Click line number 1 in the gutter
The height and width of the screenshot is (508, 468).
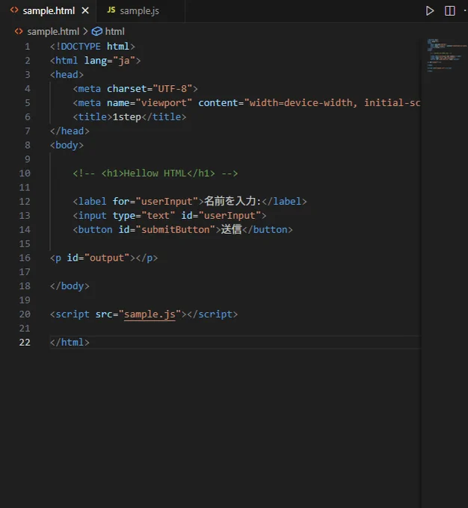pyautogui.click(x=28, y=46)
